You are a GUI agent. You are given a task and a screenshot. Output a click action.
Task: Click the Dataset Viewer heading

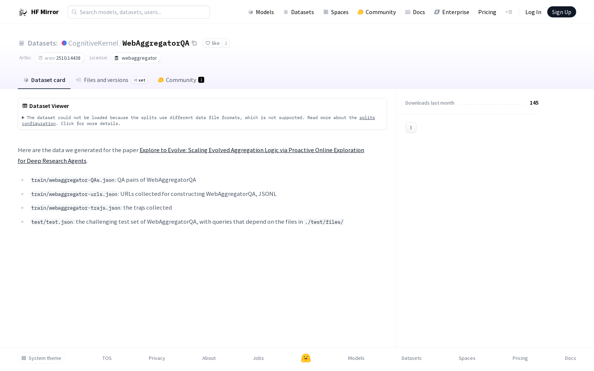click(x=49, y=106)
